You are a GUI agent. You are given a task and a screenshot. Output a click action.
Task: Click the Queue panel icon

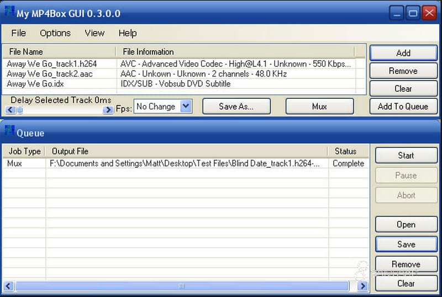[x=9, y=132]
